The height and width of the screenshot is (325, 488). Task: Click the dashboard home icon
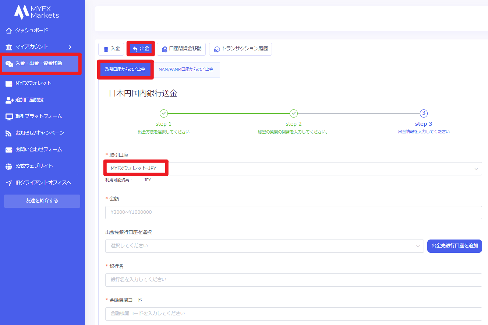pyautogui.click(x=9, y=30)
